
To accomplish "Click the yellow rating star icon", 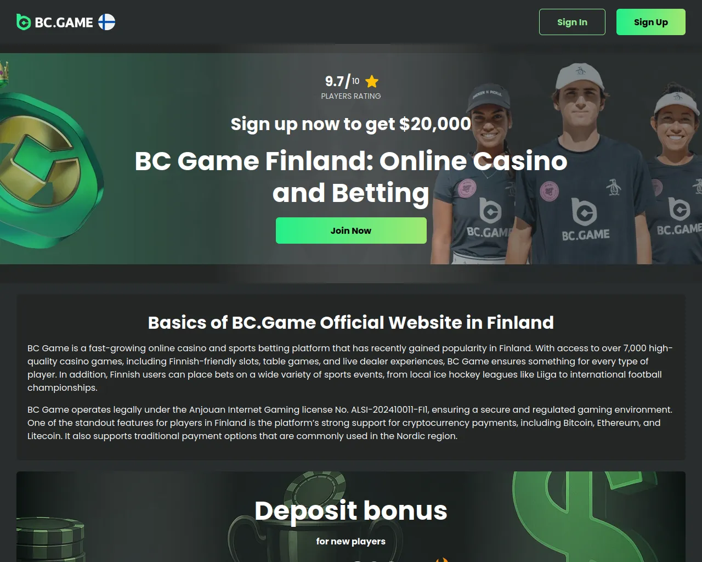I will (372, 82).
